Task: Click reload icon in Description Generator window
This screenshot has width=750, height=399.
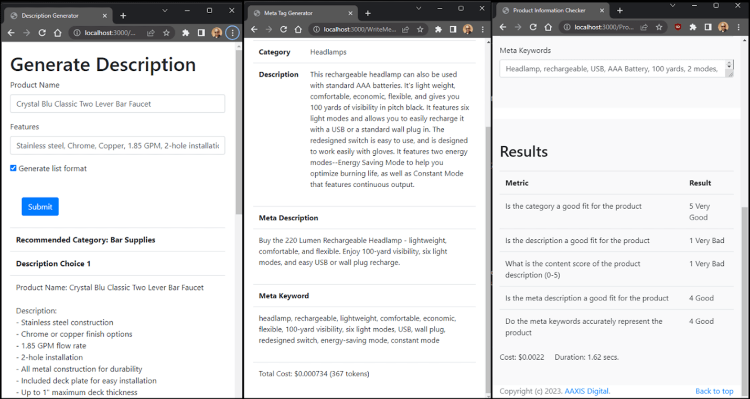Action: pyautogui.click(x=42, y=33)
